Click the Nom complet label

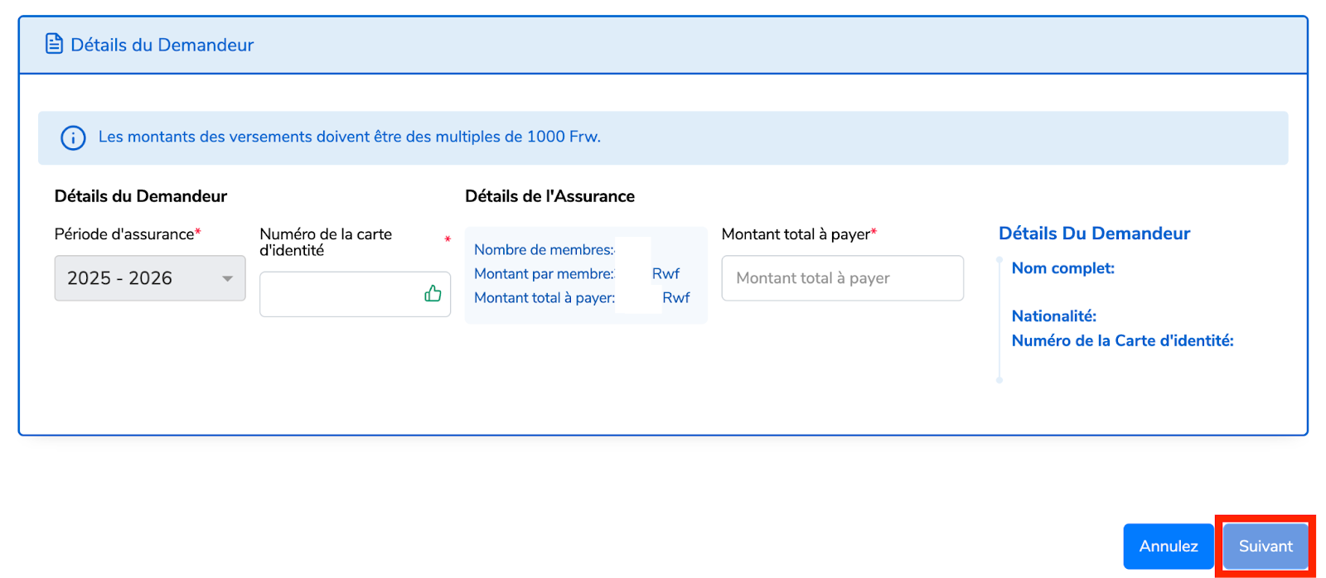1063,268
